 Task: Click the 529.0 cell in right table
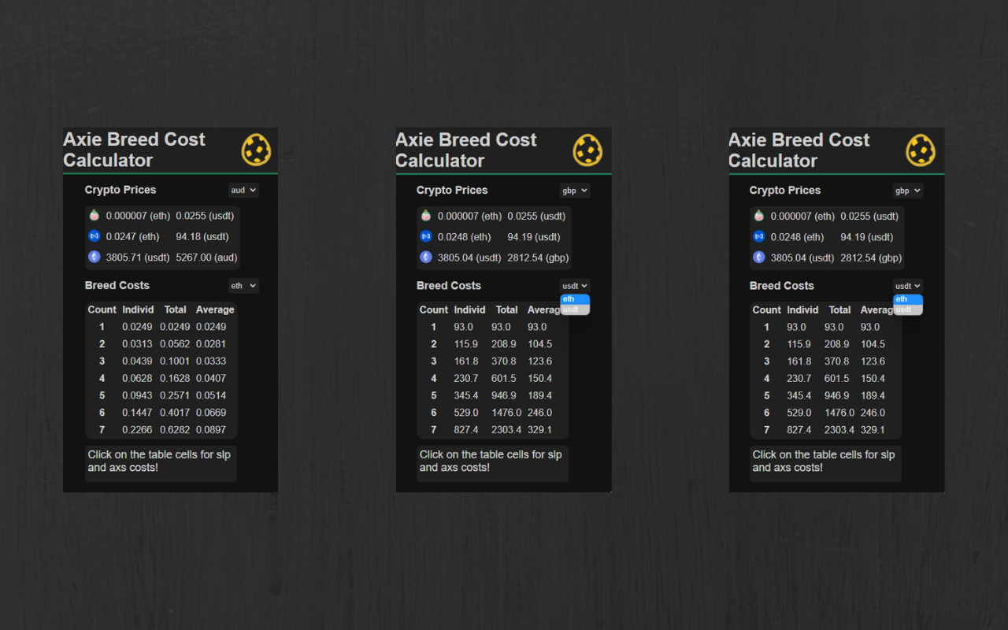(x=799, y=413)
